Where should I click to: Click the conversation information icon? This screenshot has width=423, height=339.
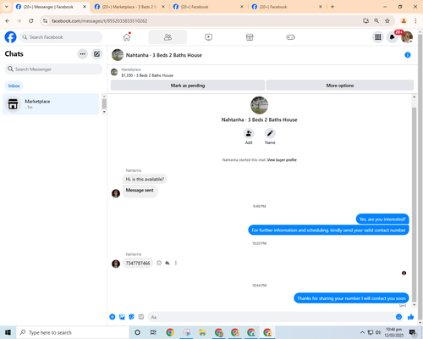pyautogui.click(x=408, y=55)
